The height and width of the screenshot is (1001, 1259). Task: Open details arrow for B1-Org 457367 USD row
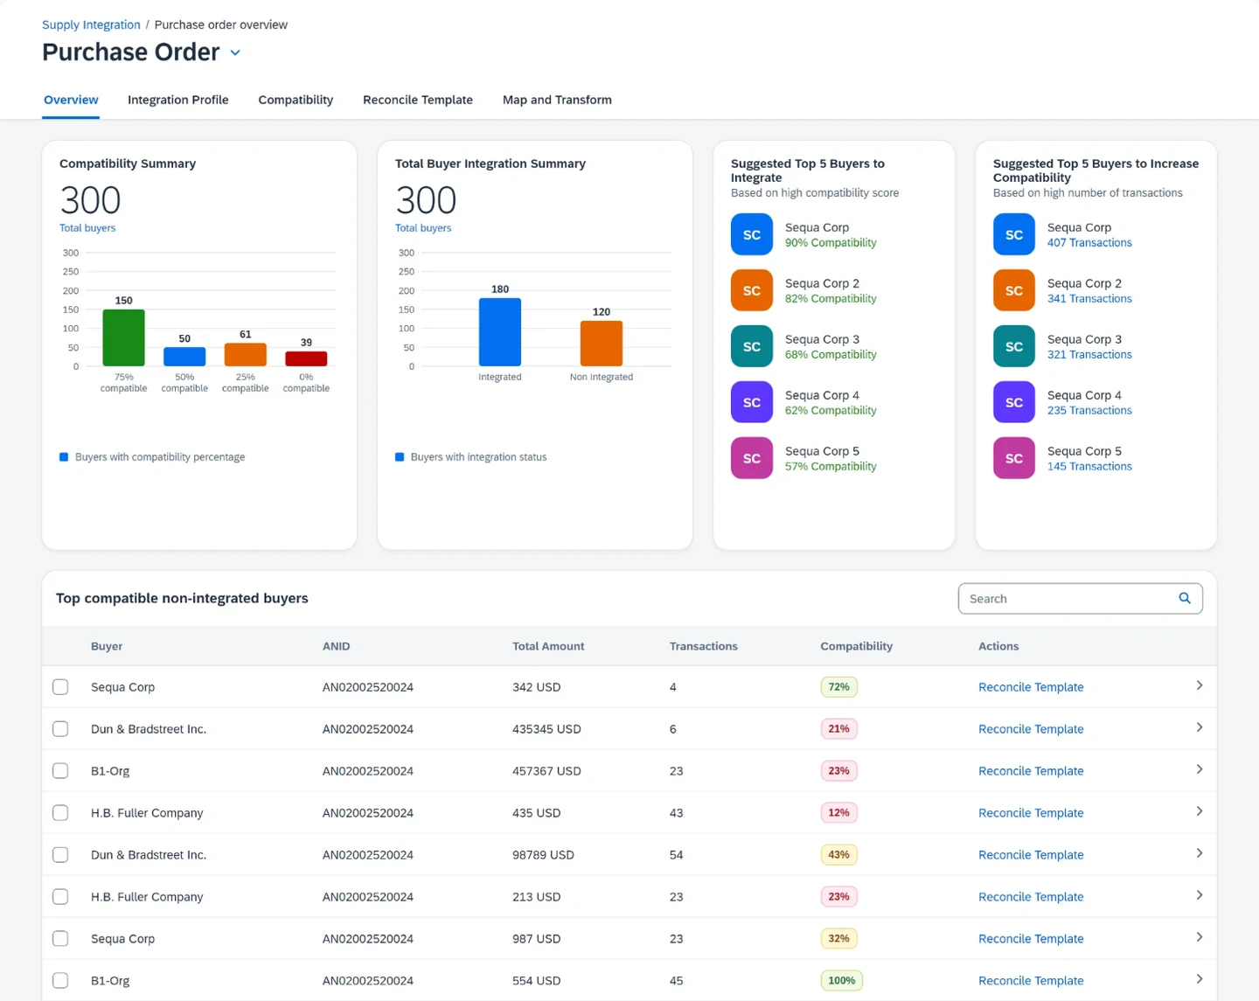tap(1200, 770)
